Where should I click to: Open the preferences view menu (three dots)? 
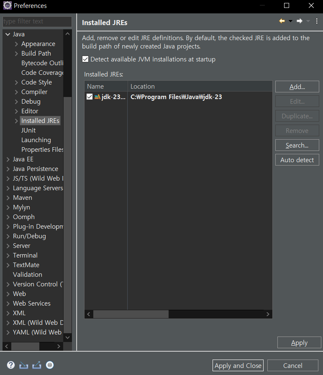(317, 21)
